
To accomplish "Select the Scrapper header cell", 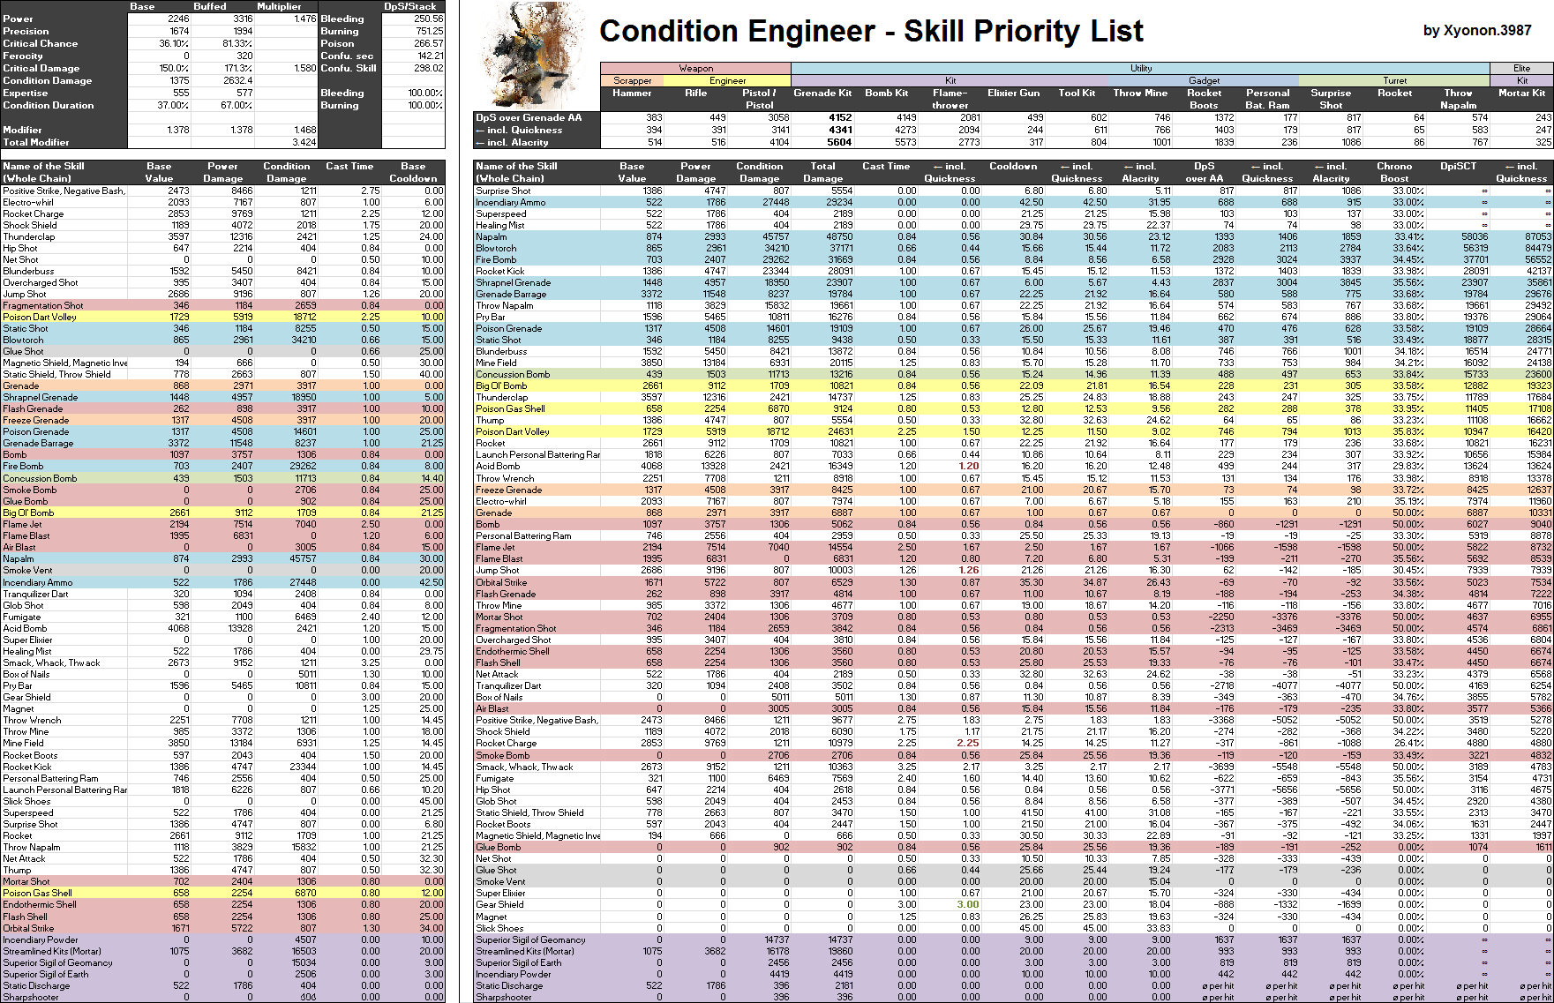I will [x=632, y=80].
